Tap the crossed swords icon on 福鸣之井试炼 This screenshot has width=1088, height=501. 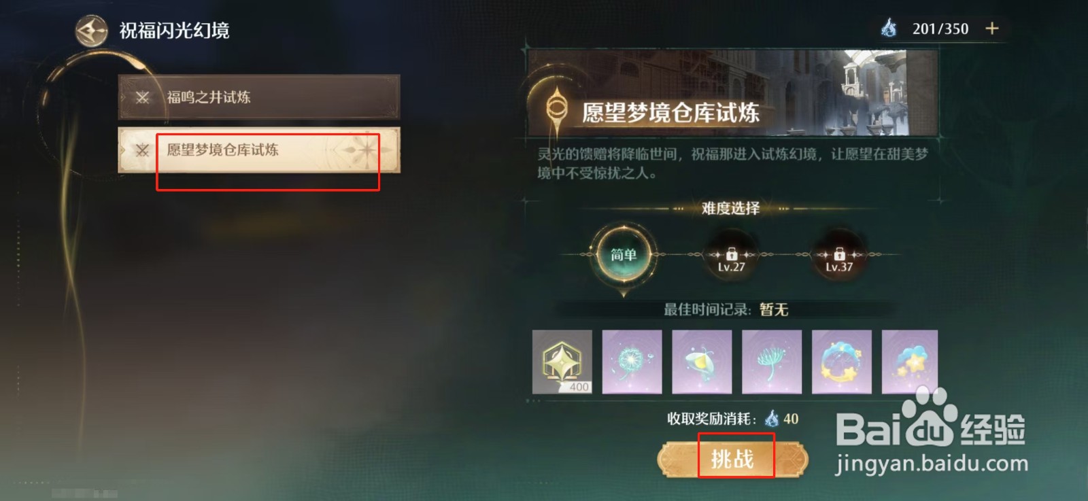(142, 97)
